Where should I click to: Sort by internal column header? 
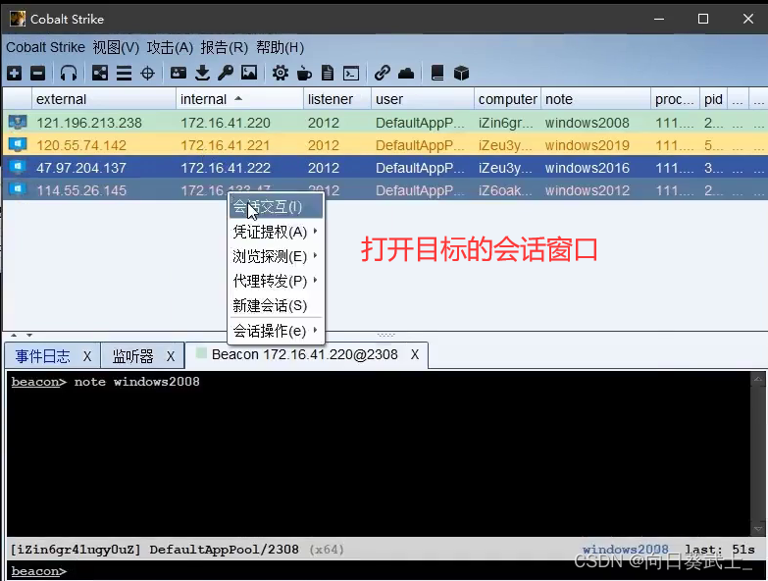(239, 99)
